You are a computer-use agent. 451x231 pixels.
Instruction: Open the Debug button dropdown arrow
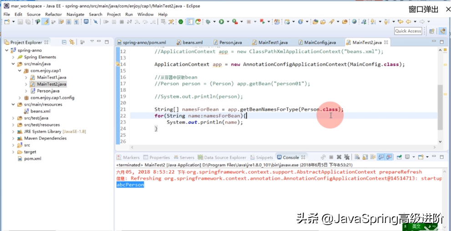pos(214,21)
